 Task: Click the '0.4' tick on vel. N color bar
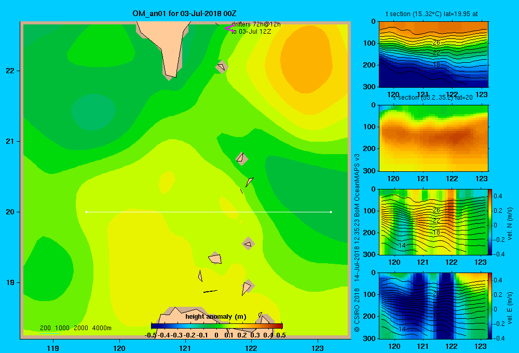[498, 196]
